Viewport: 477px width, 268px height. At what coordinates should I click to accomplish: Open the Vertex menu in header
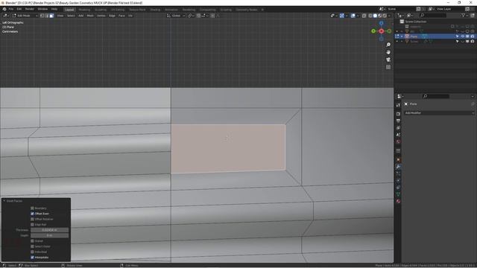pyautogui.click(x=101, y=16)
